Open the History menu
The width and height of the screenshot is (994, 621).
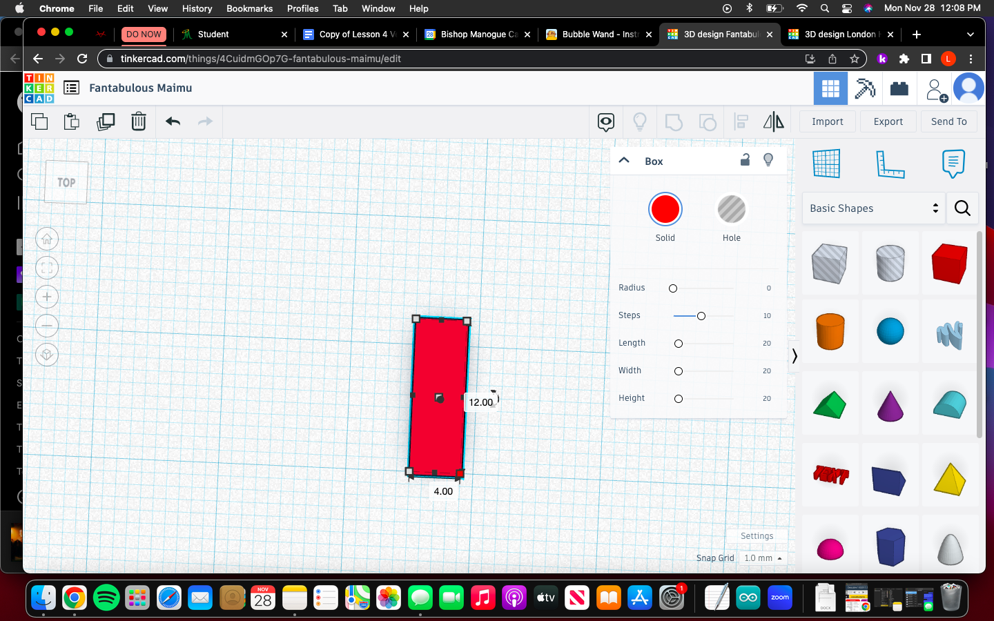(x=197, y=8)
